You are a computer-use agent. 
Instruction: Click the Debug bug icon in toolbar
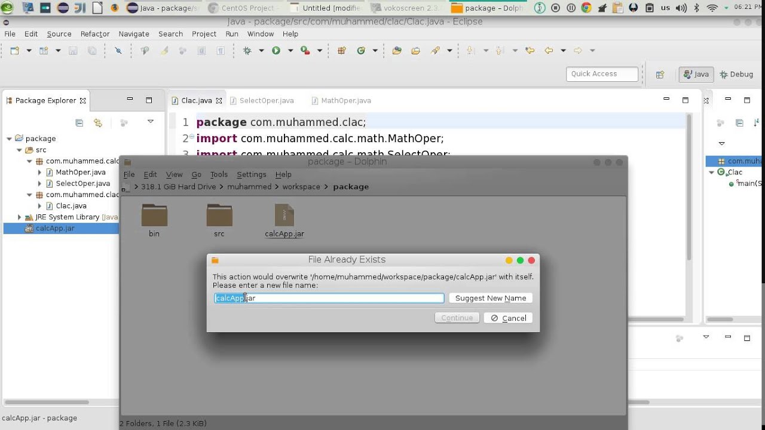[x=247, y=51]
